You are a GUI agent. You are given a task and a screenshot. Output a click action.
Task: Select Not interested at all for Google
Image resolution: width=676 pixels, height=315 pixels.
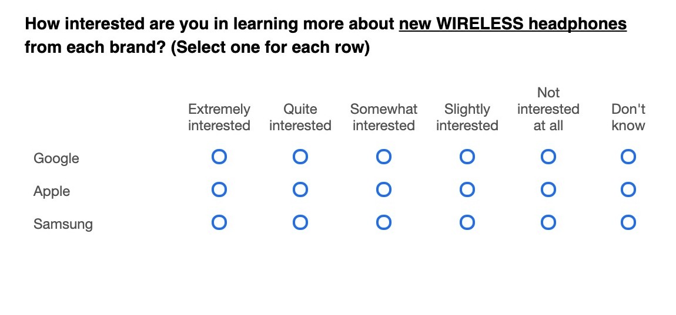click(548, 157)
